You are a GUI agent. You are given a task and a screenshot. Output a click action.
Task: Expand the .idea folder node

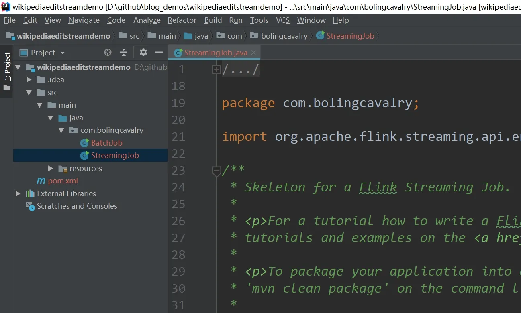tap(29, 79)
